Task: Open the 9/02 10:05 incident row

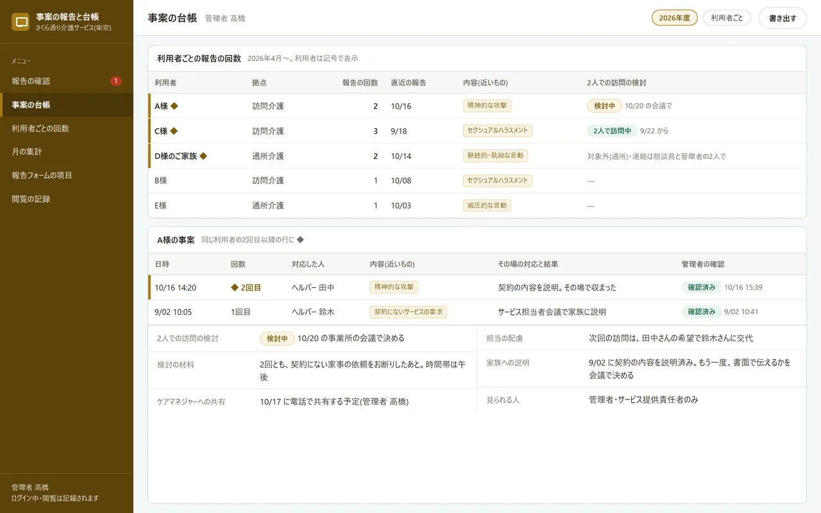Action: pyautogui.click(x=477, y=312)
